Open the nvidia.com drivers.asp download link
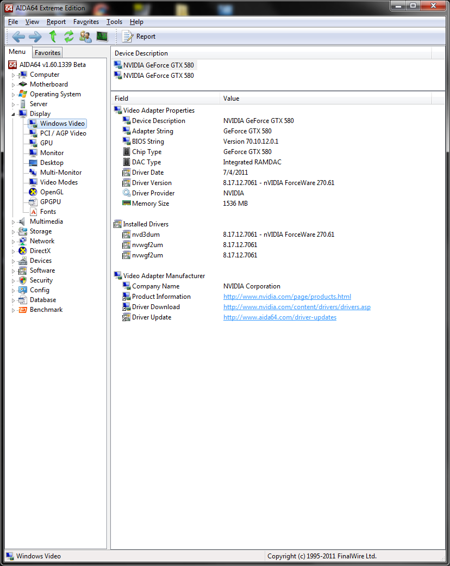Screen dimensions: 450x566 click(297, 307)
